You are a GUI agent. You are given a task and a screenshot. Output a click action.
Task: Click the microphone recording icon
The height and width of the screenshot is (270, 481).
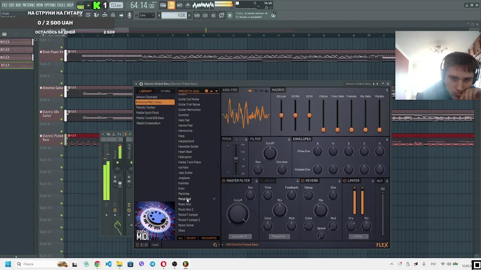130,15
